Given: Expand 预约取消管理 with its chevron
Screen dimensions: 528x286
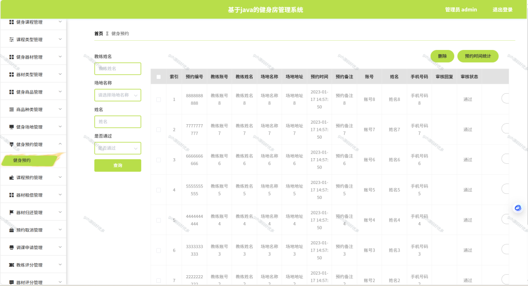Looking at the screenshot, I should click(60, 230).
